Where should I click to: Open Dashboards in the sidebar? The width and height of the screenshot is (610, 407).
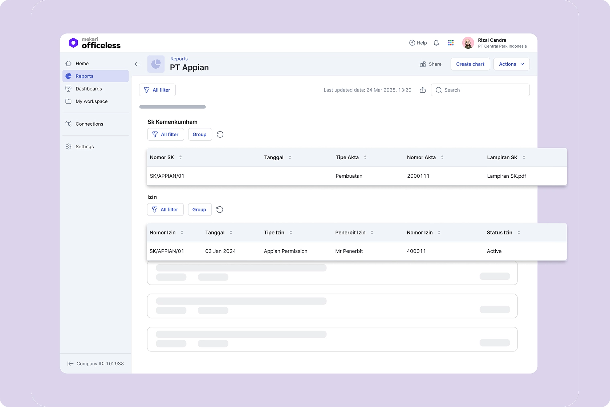coord(89,89)
